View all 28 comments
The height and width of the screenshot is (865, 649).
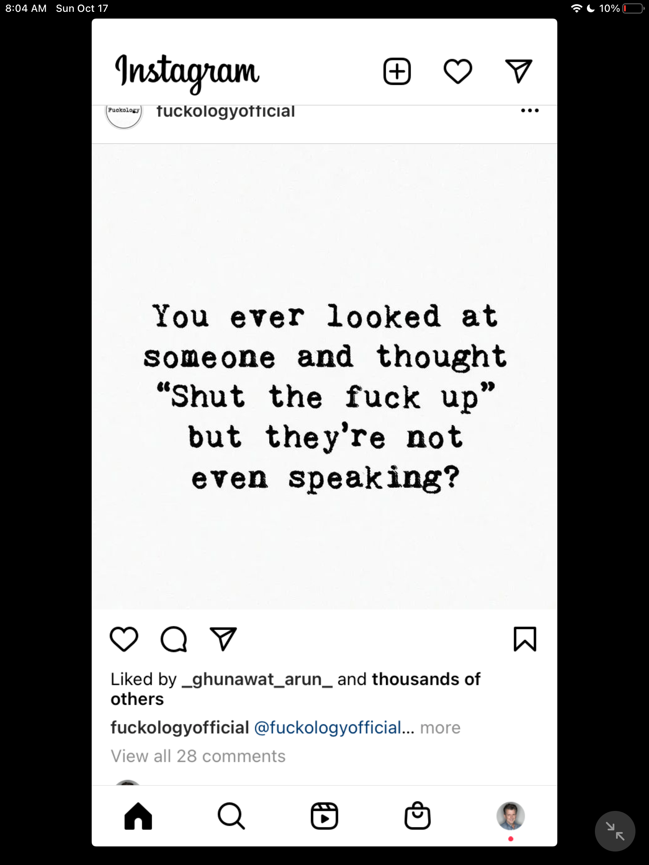tap(198, 756)
